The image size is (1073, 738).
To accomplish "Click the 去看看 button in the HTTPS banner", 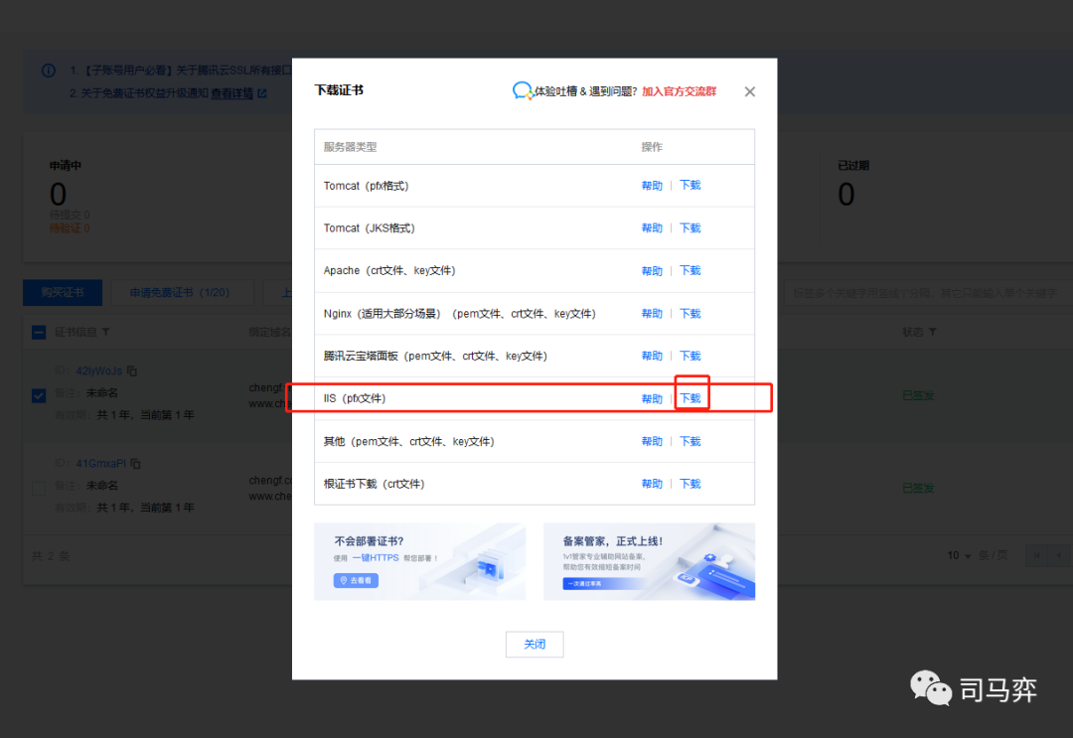I will click(x=356, y=580).
